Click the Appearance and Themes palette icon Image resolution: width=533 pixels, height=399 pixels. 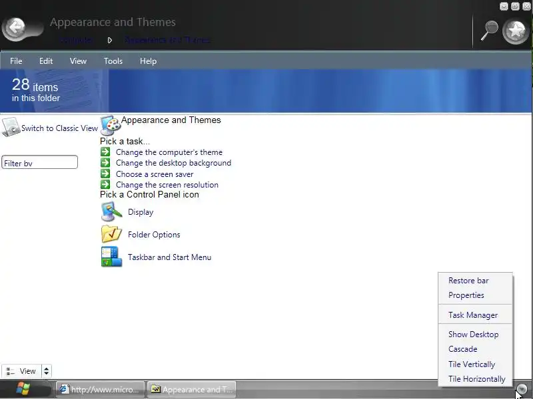point(111,125)
